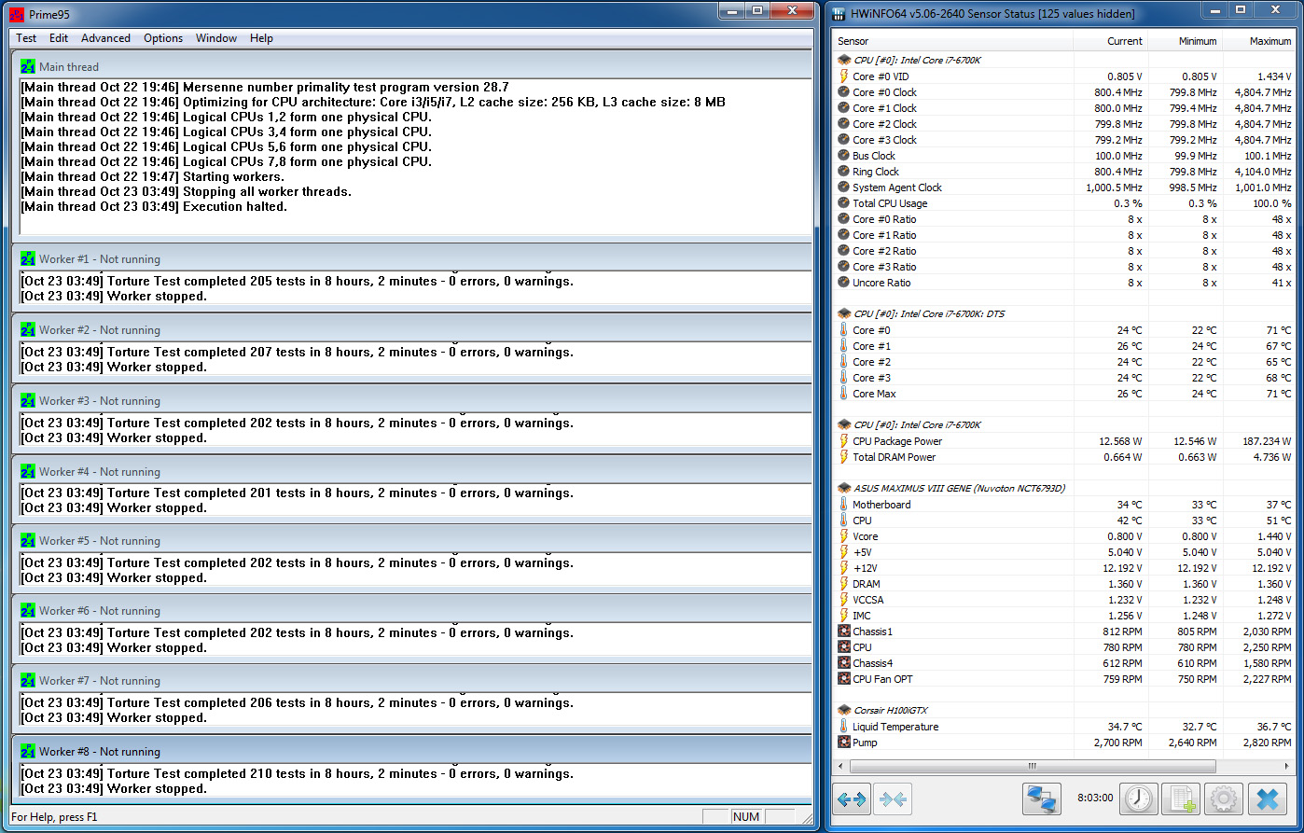1304x833 pixels.
Task: Click the logging document icon with plus
Action: (x=1182, y=798)
